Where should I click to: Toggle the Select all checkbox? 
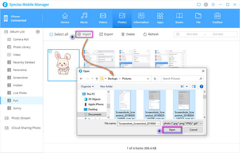point(51,34)
